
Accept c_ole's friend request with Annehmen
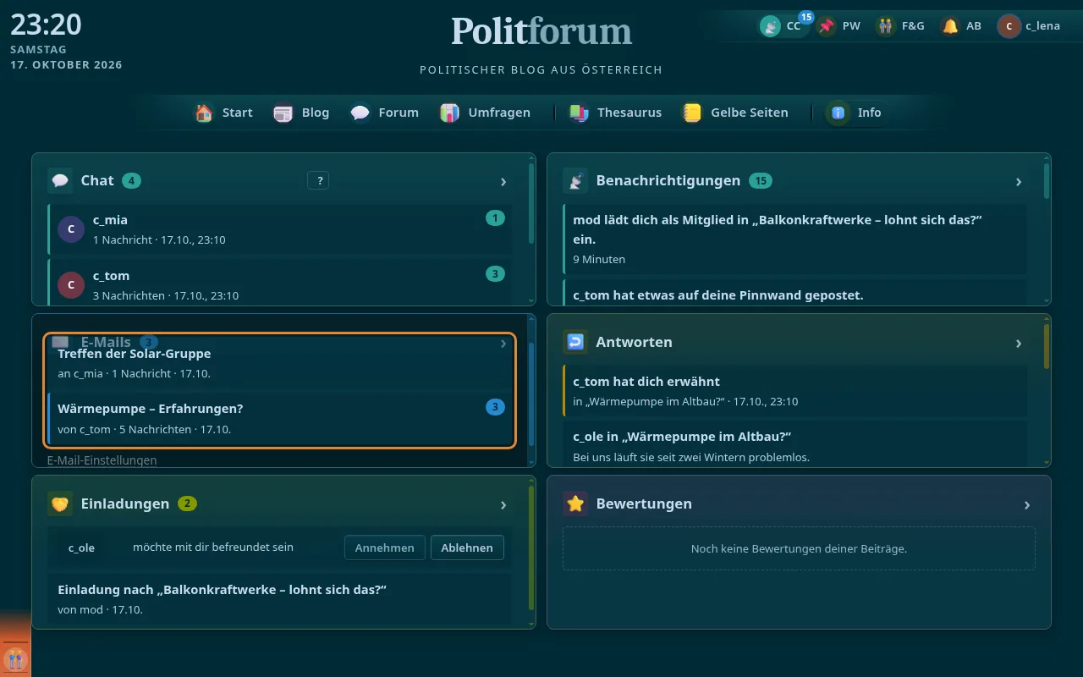click(x=385, y=548)
